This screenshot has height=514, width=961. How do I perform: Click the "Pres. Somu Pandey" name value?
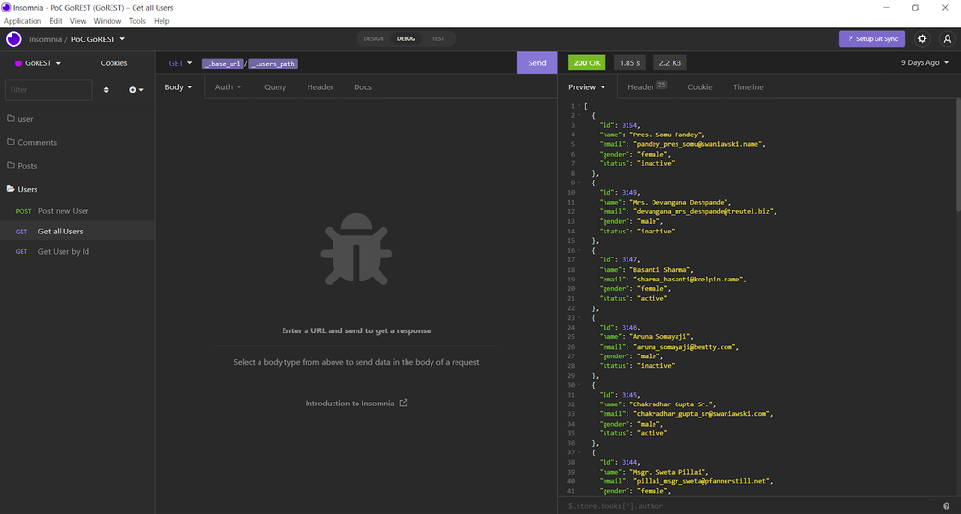(667, 135)
